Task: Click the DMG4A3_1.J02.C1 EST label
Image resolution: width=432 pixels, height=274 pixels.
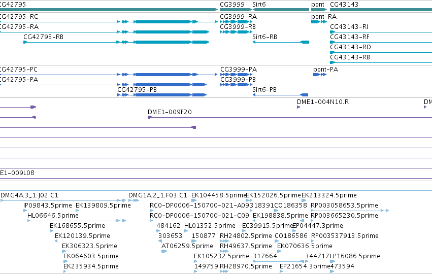Action: click(x=29, y=195)
